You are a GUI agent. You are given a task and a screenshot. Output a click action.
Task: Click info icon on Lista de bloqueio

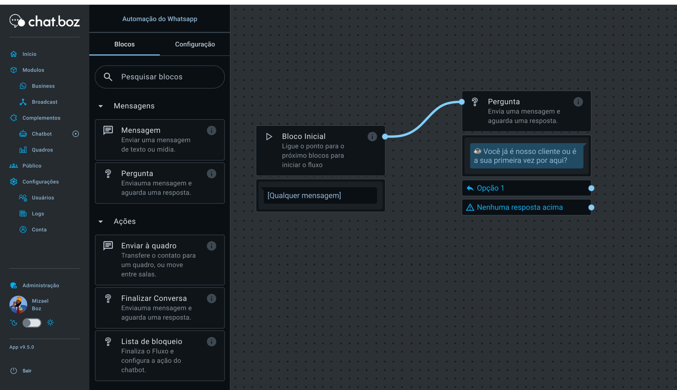pyautogui.click(x=211, y=341)
